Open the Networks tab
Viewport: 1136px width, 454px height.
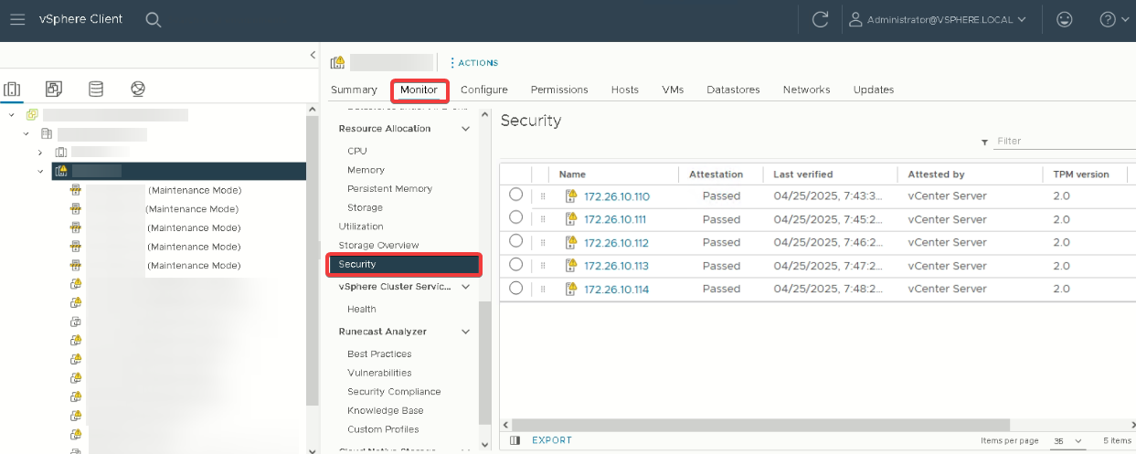pyautogui.click(x=806, y=90)
